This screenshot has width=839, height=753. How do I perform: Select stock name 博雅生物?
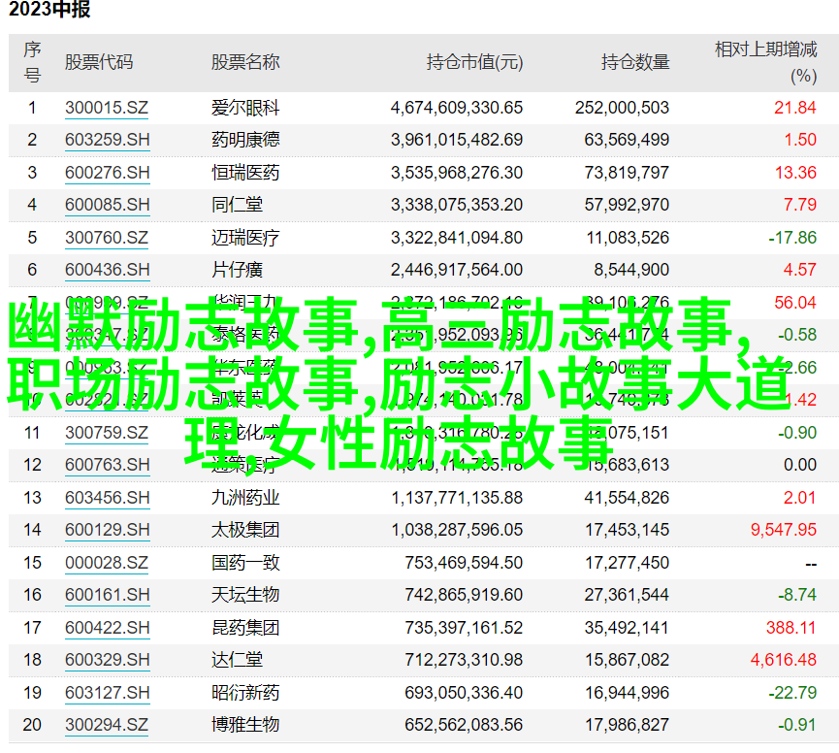click(245, 725)
